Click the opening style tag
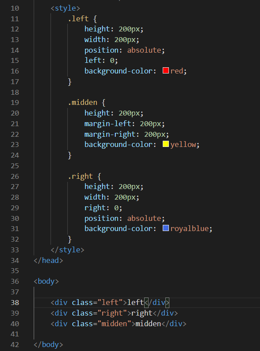Screen dimensions: 260x351 point(65,8)
